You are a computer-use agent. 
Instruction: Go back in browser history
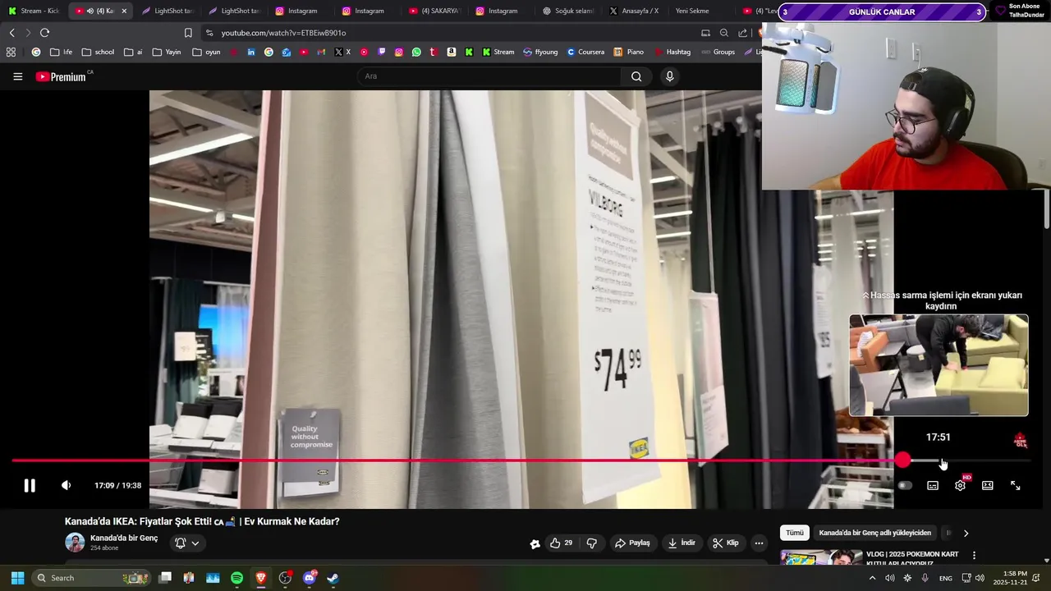(11, 33)
